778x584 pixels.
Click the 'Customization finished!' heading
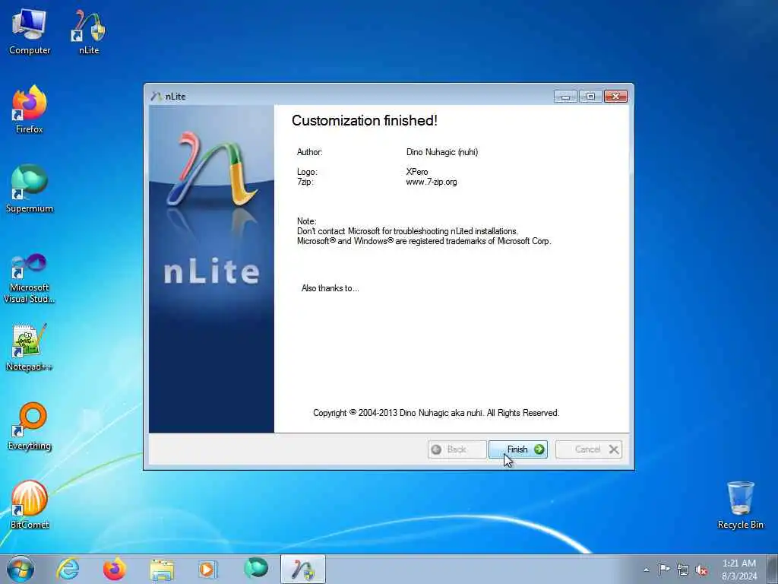pyautogui.click(x=364, y=121)
